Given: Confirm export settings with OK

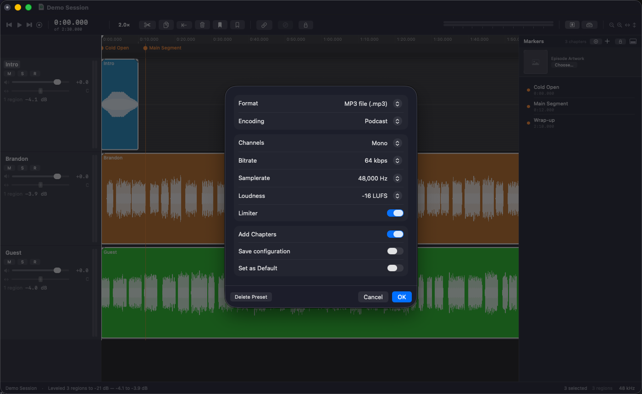Looking at the screenshot, I should pyautogui.click(x=402, y=297).
